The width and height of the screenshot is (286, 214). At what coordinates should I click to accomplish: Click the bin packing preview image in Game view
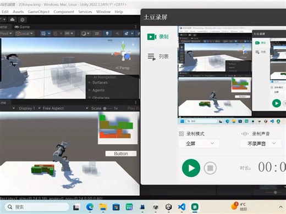118,128
